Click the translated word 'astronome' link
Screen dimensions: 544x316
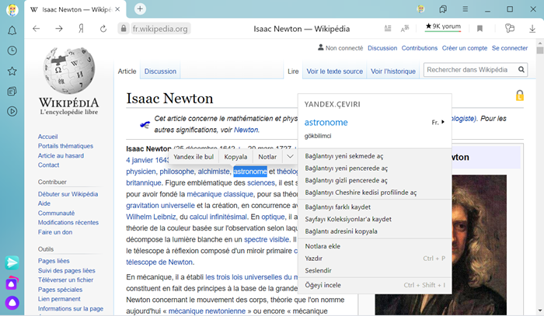326,123
